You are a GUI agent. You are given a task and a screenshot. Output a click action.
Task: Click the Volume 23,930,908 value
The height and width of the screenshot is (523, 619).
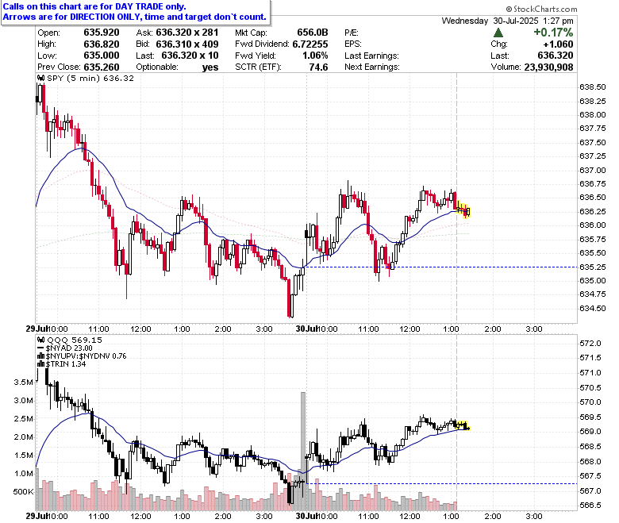[548, 67]
